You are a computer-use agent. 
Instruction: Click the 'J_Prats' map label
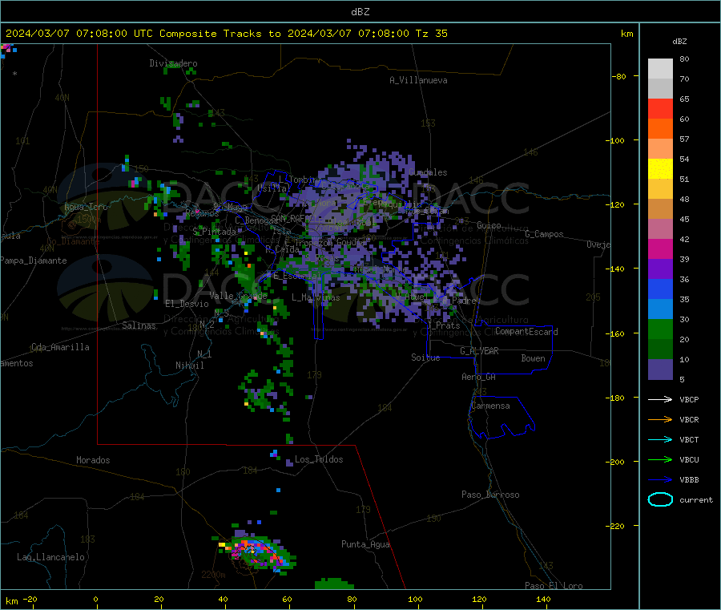443,325
